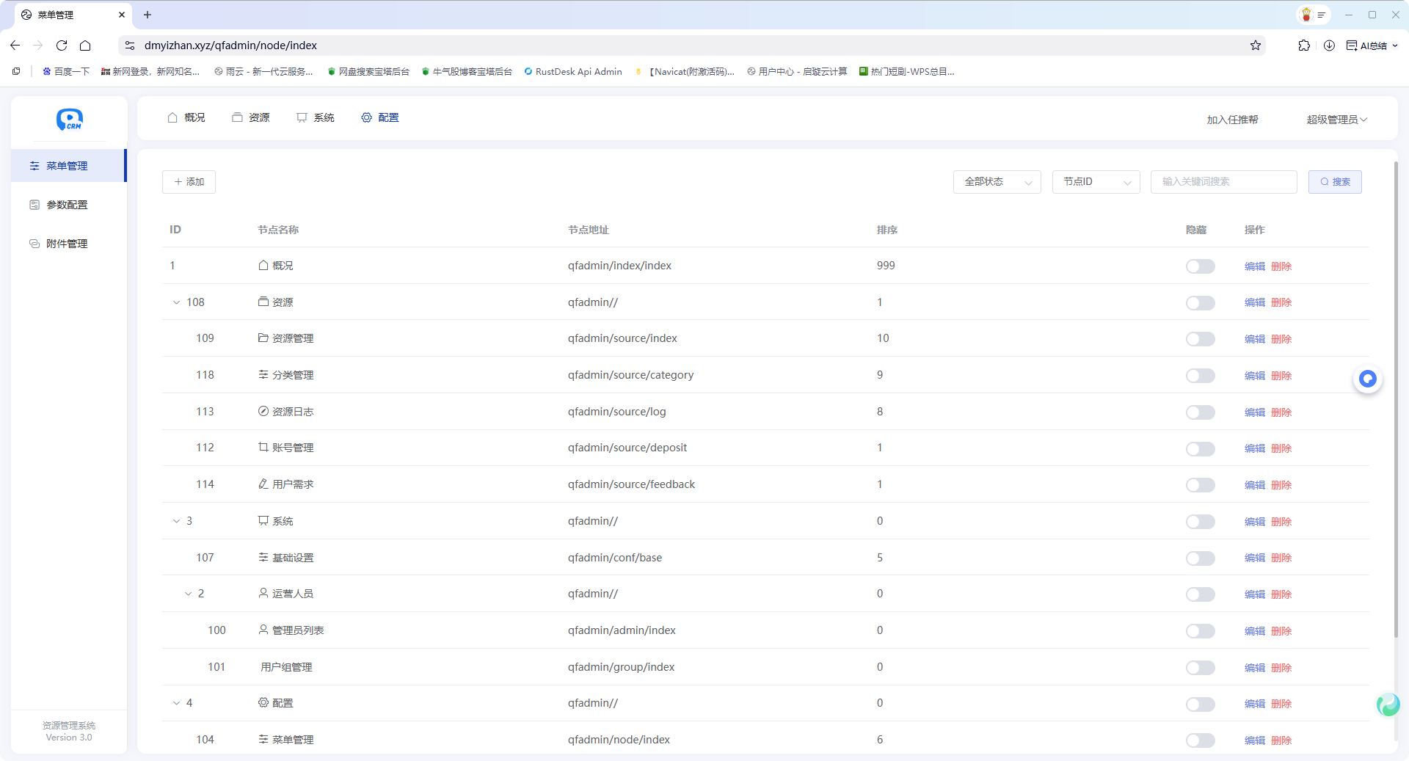Image resolution: width=1409 pixels, height=761 pixels.
Task: Click the compass icon beside 资源日志 row
Action: [x=263, y=411]
